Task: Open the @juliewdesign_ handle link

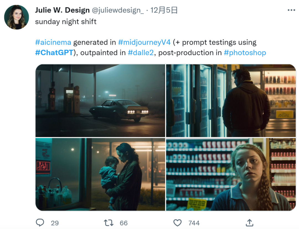Action: [x=118, y=10]
